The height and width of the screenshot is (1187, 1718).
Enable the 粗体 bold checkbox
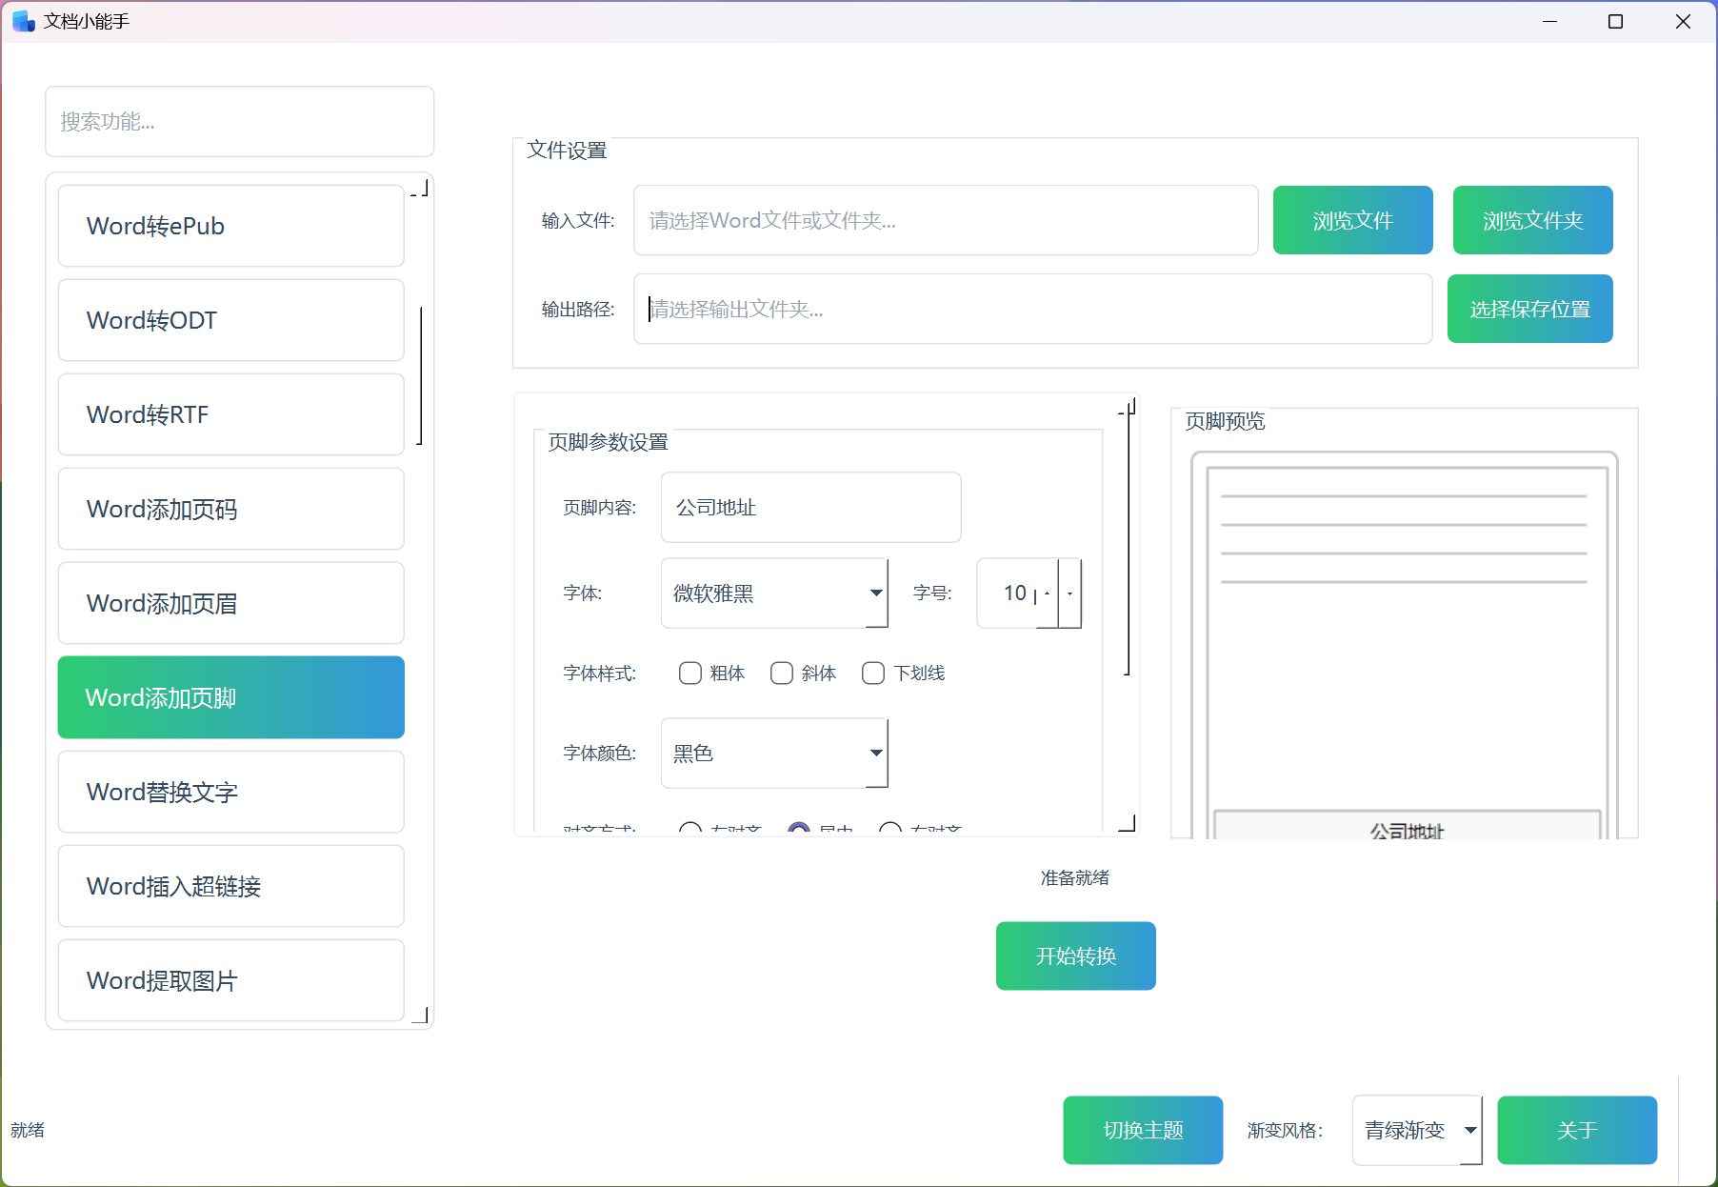coord(690,673)
